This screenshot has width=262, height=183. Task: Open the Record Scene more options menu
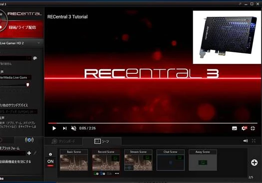pyautogui.click(x=117, y=174)
